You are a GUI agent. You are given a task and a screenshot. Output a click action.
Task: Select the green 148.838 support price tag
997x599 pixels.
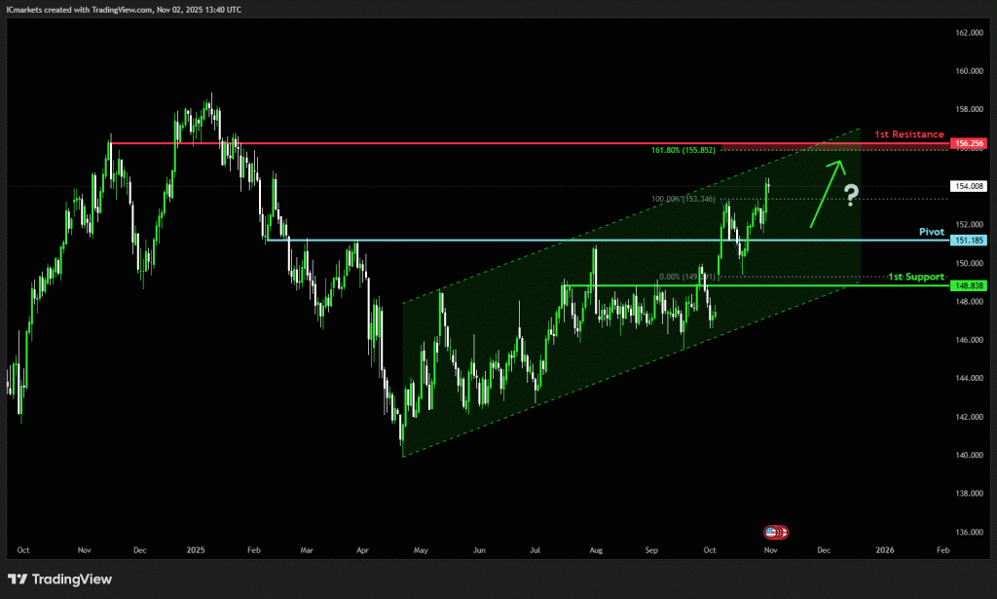tap(971, 285)
